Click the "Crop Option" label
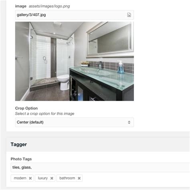This screenshot has width=190, height=190. 26,108
